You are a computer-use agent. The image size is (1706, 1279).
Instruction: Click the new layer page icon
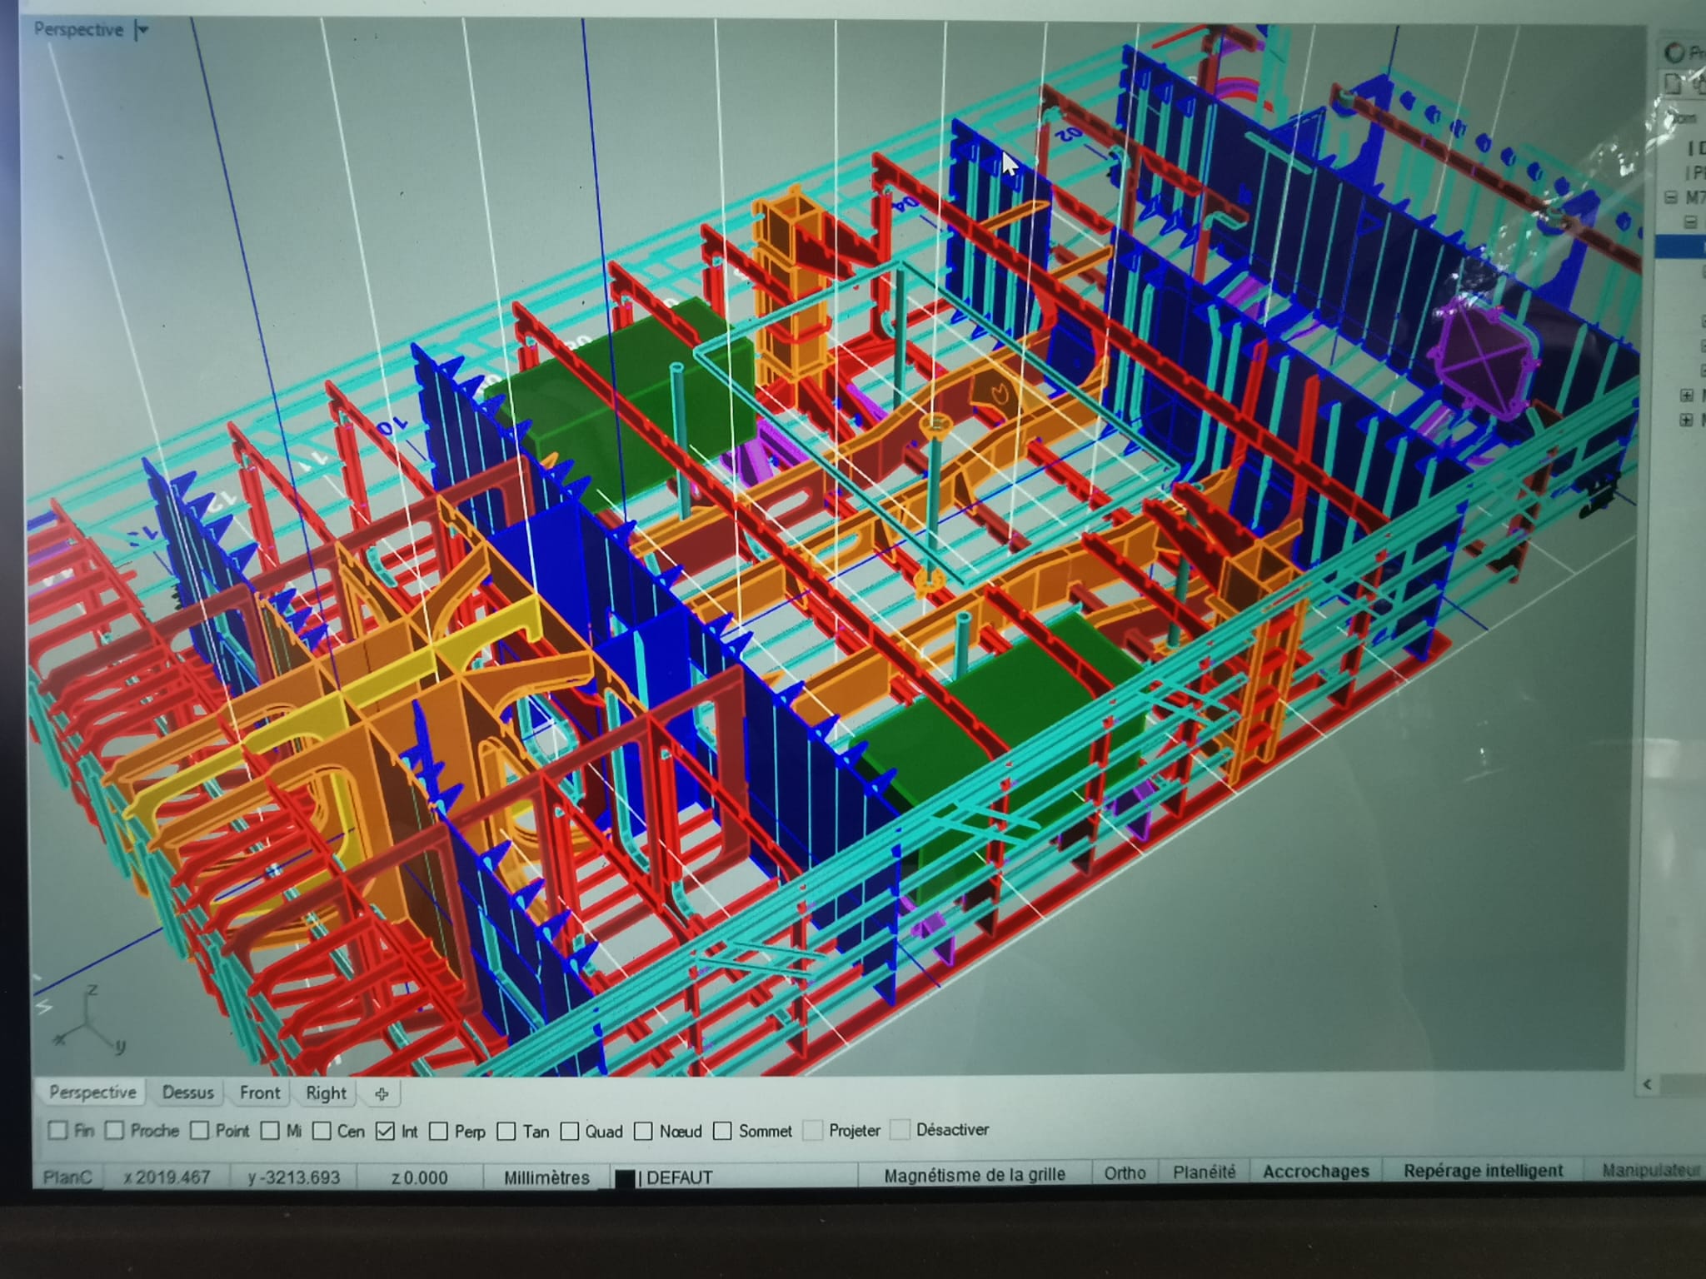click(x=1673, y=83)
